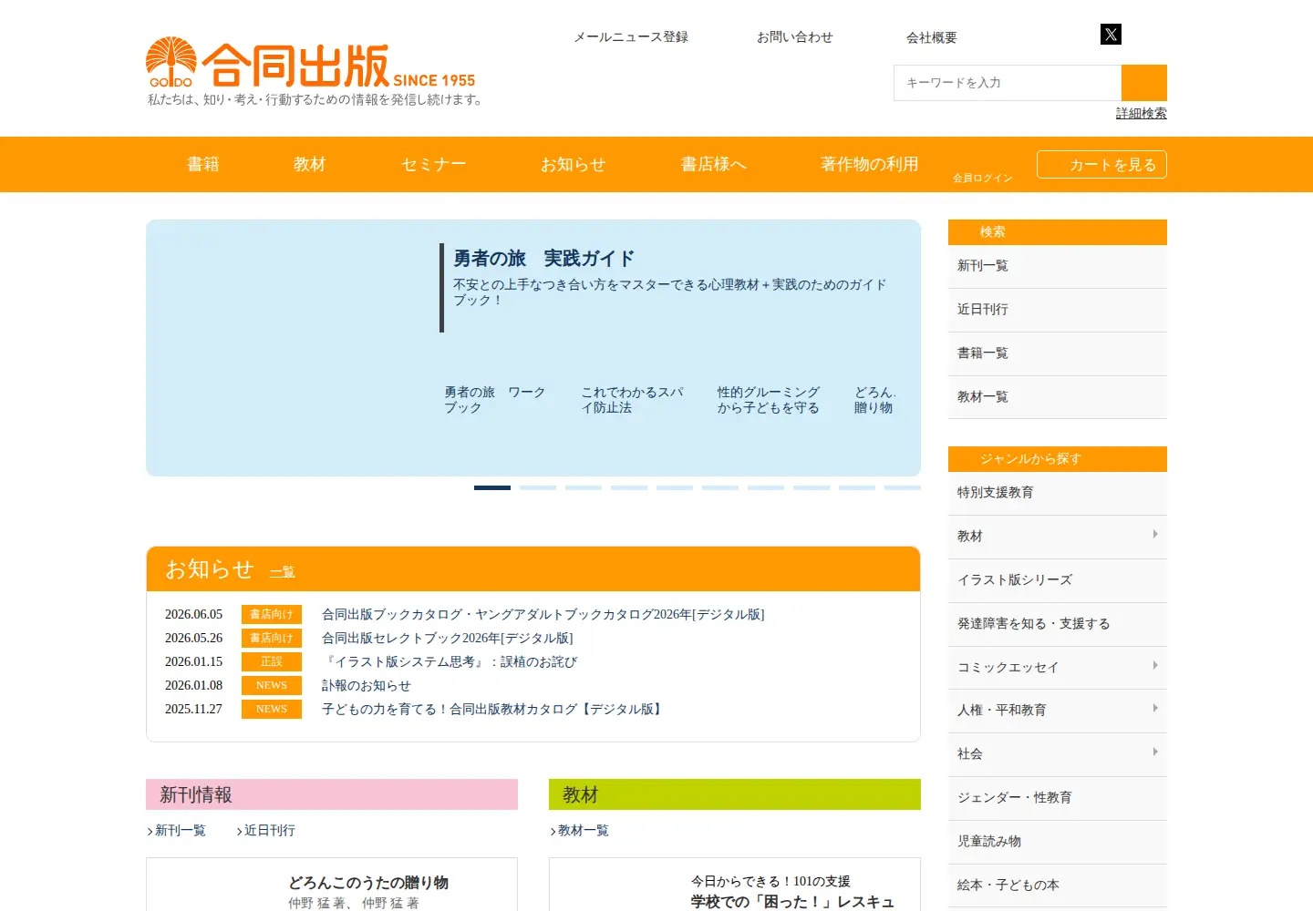Open 会社概要 link
1313x911 pixels.
coord(932,37)
